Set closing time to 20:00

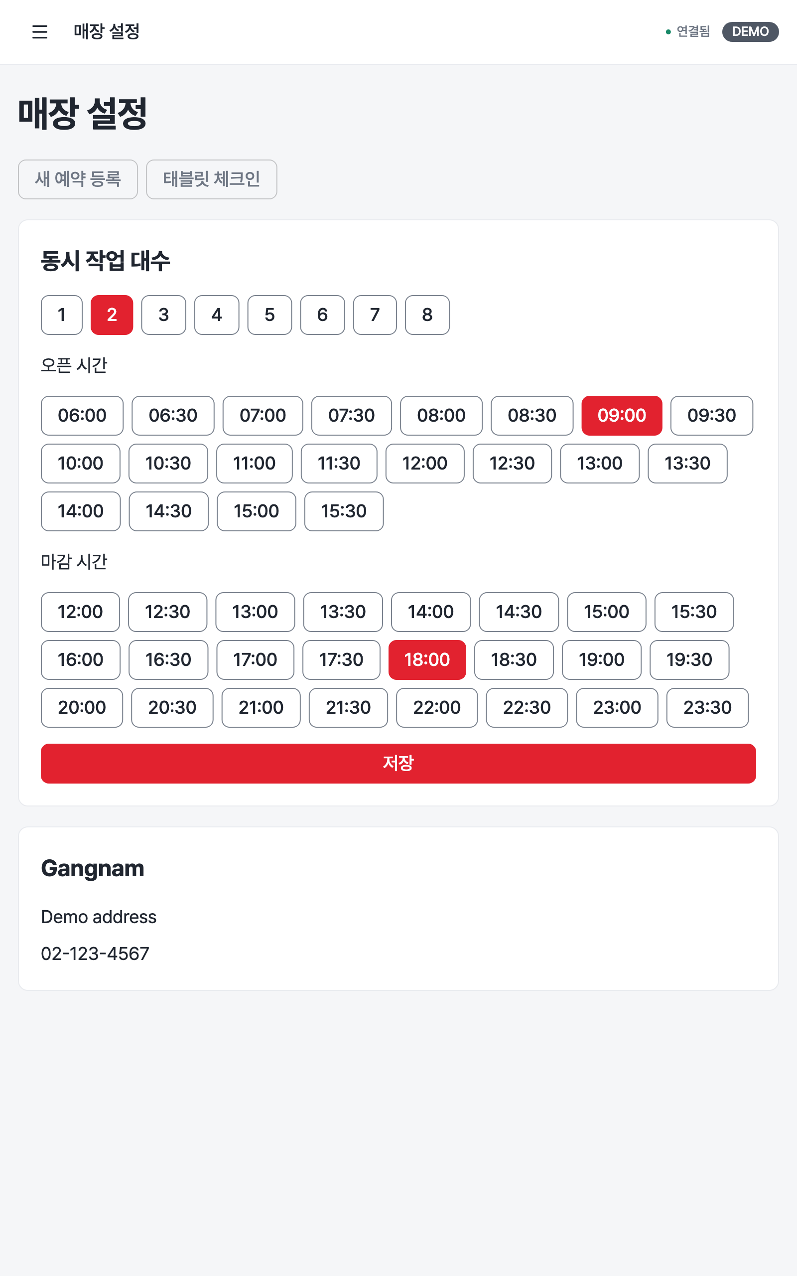tap(82, 708)
